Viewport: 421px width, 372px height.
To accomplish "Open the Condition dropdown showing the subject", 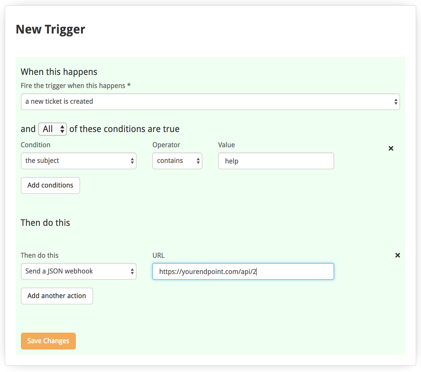I will pos(78,161).
